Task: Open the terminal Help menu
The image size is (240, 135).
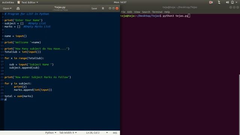Action: [x=167, y=12]
